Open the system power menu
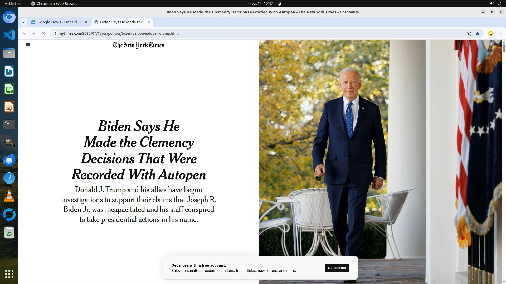 click(499, 3)
